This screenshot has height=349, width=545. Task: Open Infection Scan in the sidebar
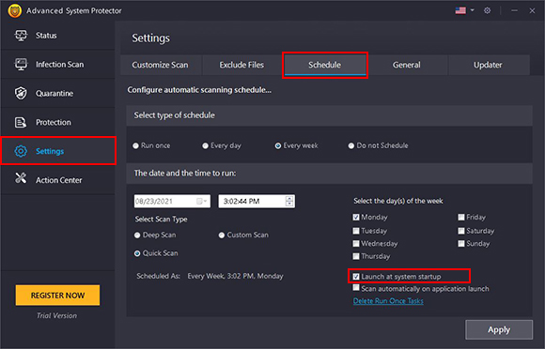(x=57, y=64)
